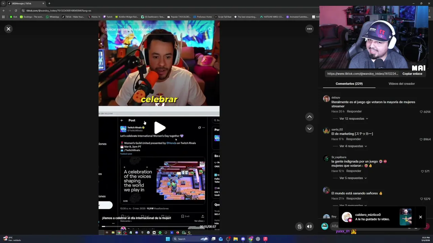The width and height of the screenshot is (433, 243).
Task: Open the taskbar clock showing 9:13 PM
Action: [426, 239]
